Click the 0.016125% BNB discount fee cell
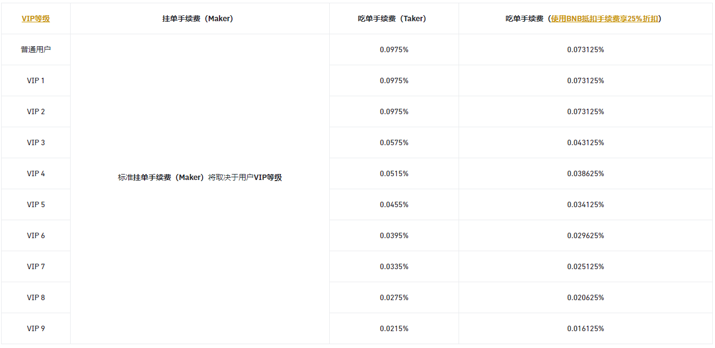The width and height of the screenshot is (715, 348). pos(585,328)
